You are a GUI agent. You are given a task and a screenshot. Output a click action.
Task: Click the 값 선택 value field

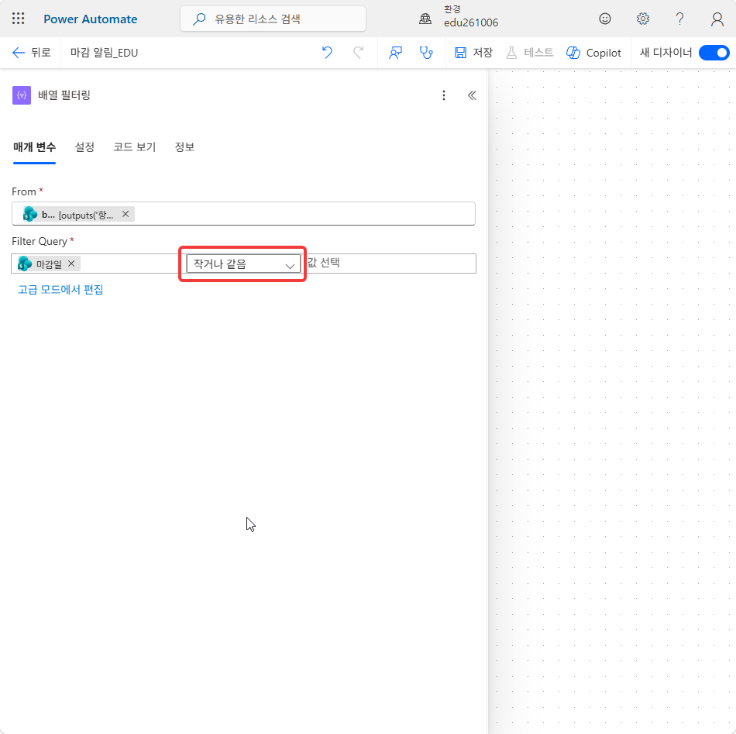(390, 263)
